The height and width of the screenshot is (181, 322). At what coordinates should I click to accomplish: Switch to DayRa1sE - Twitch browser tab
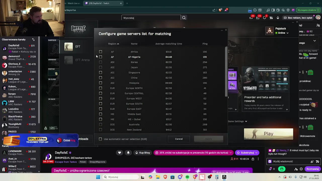[x=103, y=3]
